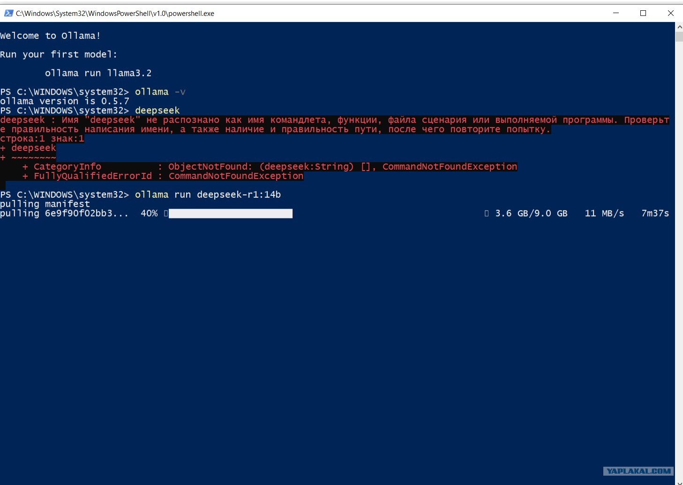Click the "7m37s" remaining time

click(x=655, y=213)
